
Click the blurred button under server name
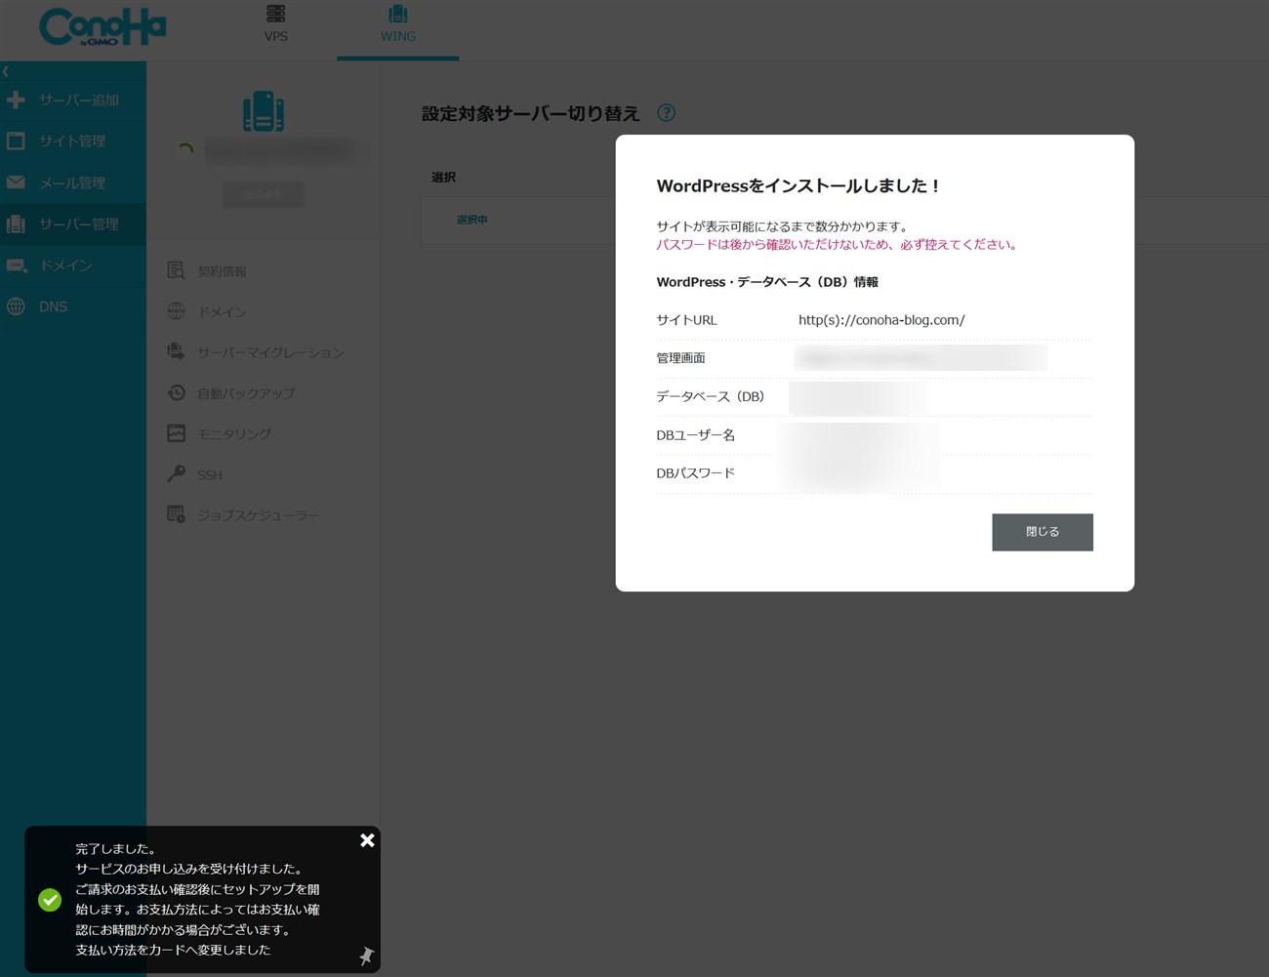(x=263, y=194)
